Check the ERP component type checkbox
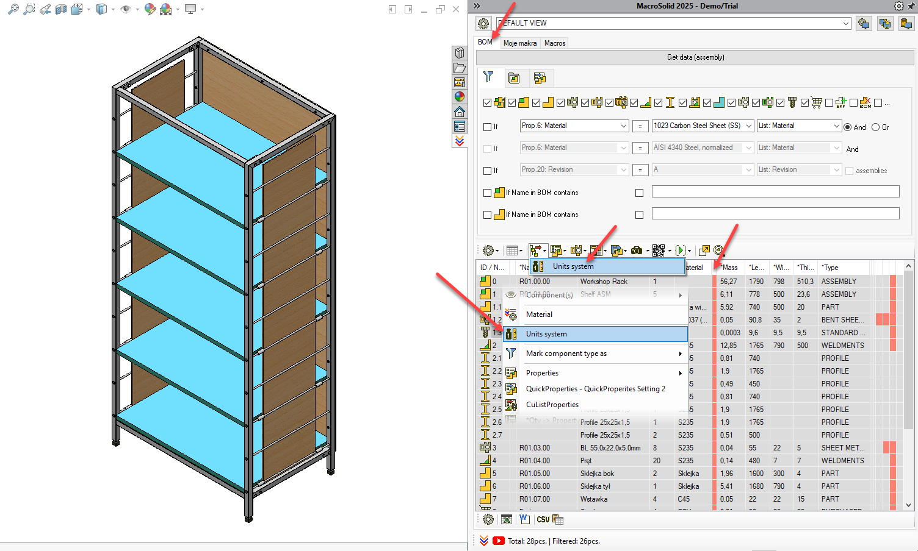 click(x=829, y=103)
